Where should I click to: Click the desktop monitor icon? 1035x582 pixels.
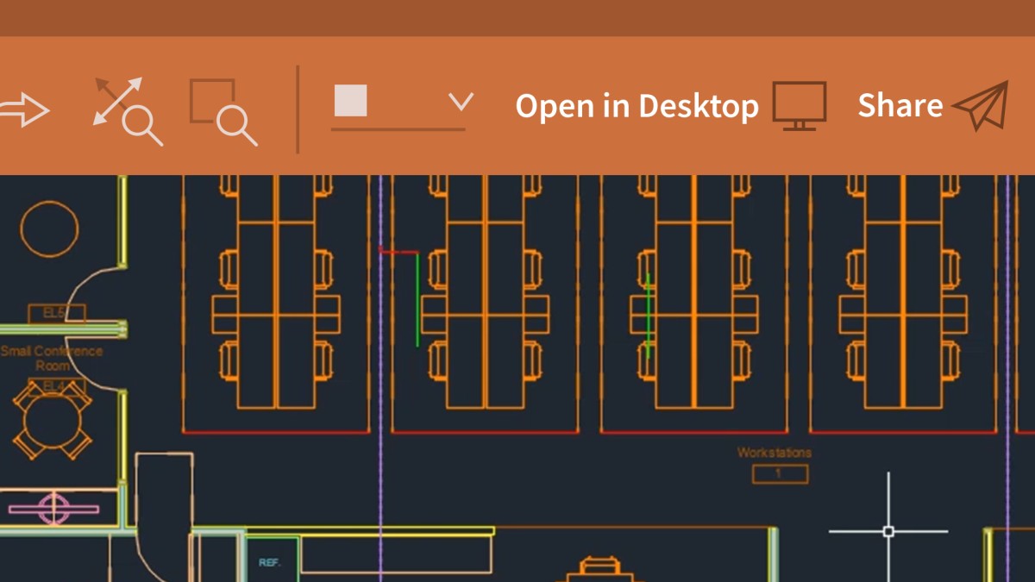(x=800, y=106)
